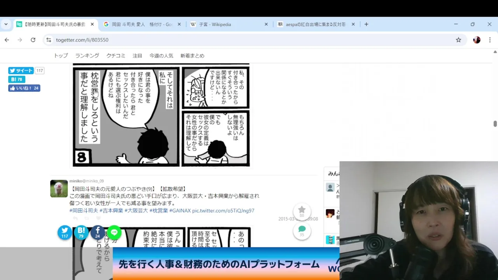Click the tweet count 117 box
The image size is (498, 280).
click(39, 70)
